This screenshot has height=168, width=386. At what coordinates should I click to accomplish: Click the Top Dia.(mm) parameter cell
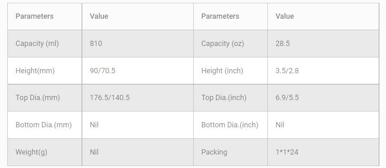pos(37,98)
